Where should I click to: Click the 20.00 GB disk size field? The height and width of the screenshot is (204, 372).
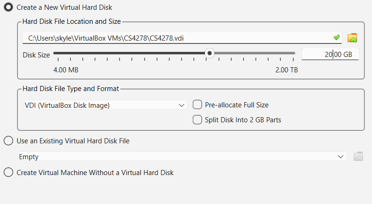click(x=330, y=54)
